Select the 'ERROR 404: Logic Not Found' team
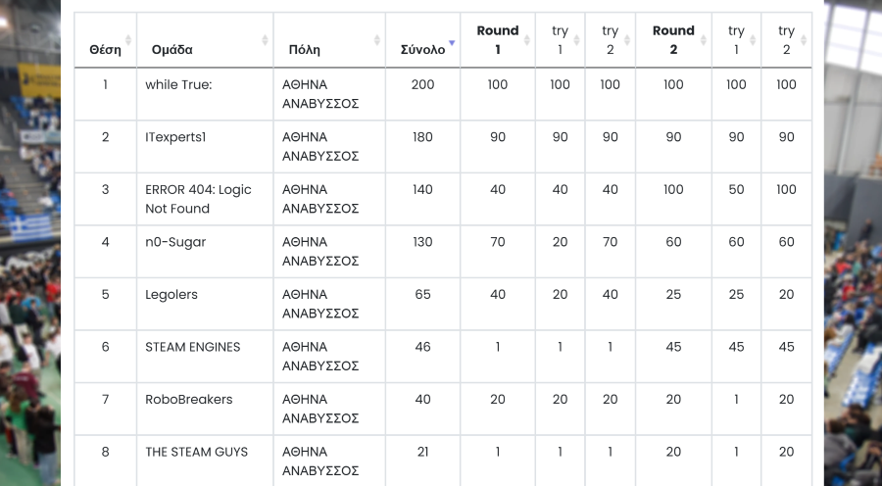The width and height of the screenshot is (882, 486). pyautogui.click(x=198, y=199)
